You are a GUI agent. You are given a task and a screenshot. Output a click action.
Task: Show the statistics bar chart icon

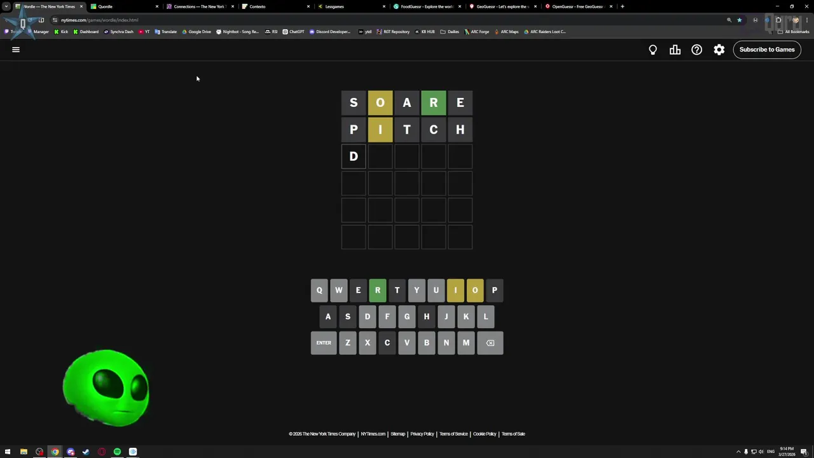pyautogui.click(x=675, y=50)
